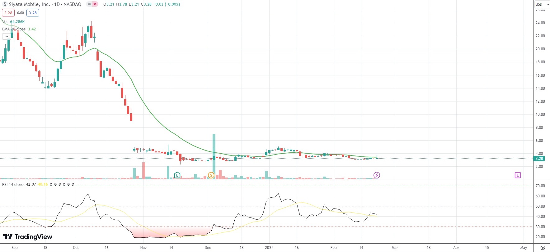Click the tallest December volume bar
This screenshot has height=252, width=550.
[x=214, y=157]
